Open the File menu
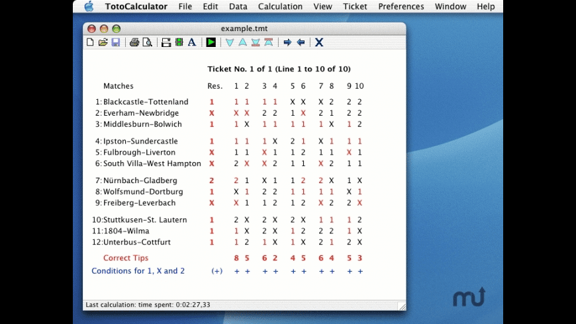 coord(185,6)
